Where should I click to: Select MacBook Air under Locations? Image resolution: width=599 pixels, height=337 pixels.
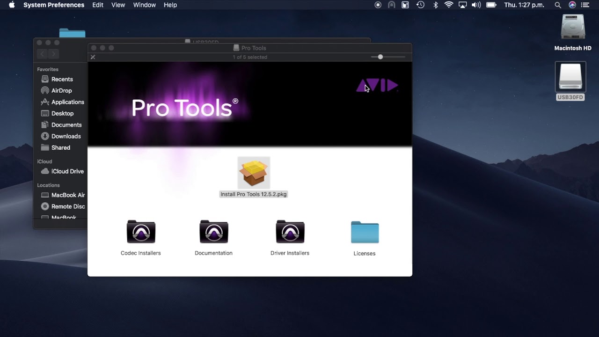63,195
